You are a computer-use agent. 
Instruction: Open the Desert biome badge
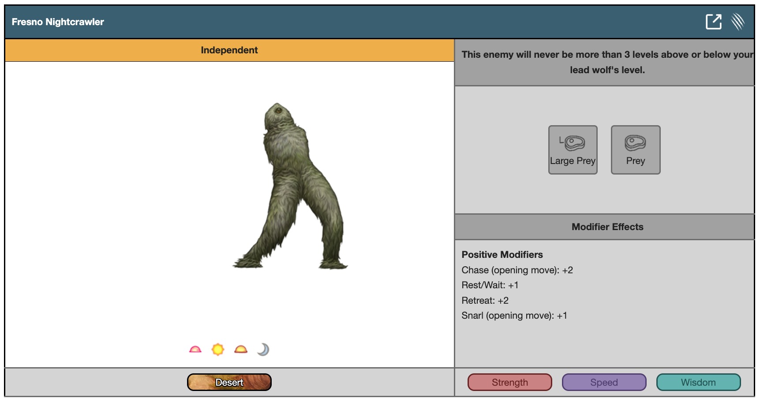pyautogui.click(x=229, y=382)
